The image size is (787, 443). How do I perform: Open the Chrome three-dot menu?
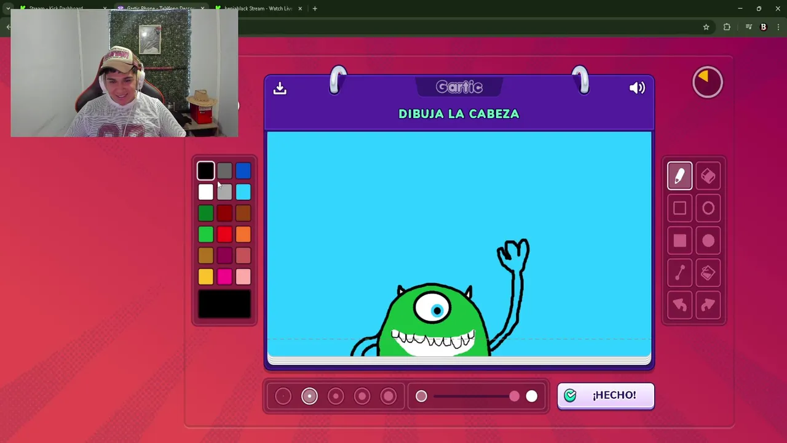point(778,27)
